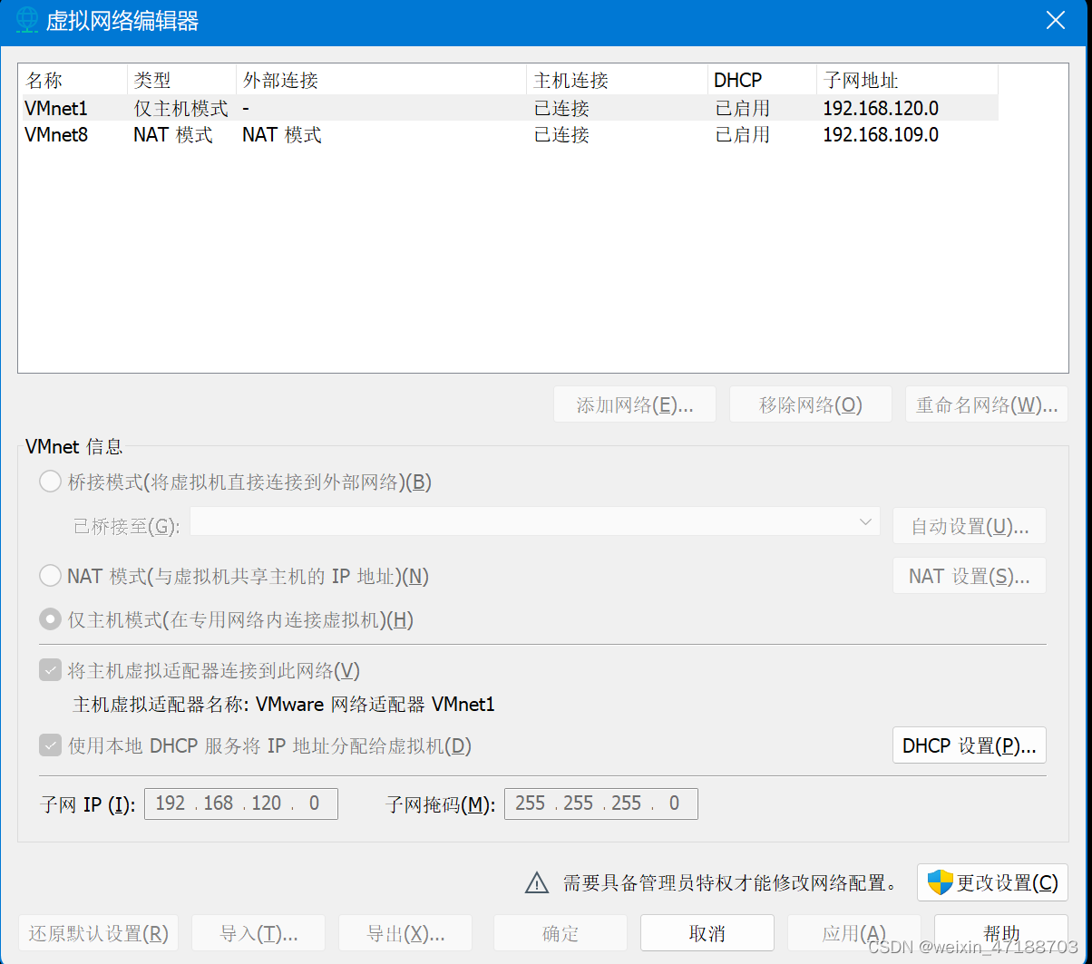
Task: Click the Virtual Network Editor globe icon
Action: click(x=28, y=20)
